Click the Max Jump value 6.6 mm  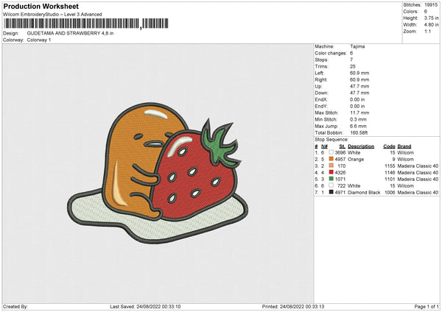(358, 126)
